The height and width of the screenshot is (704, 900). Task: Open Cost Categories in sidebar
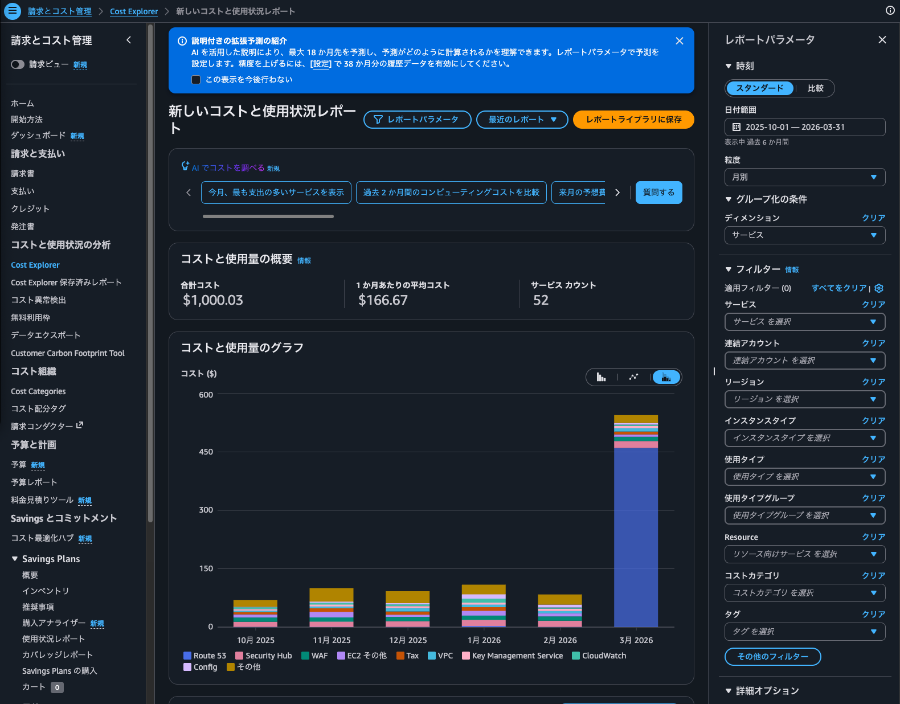[x=38, y=391]
